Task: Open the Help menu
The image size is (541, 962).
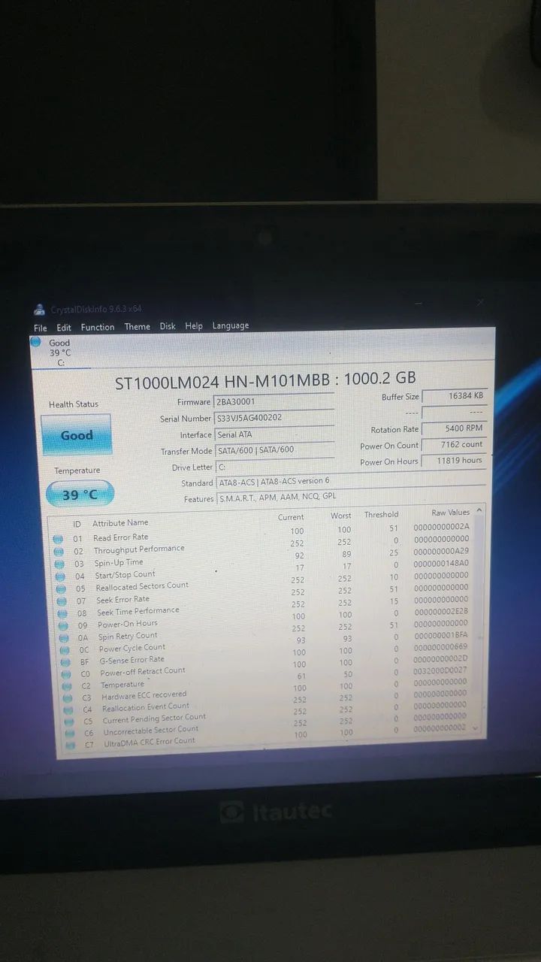Action: click(194, 326)
